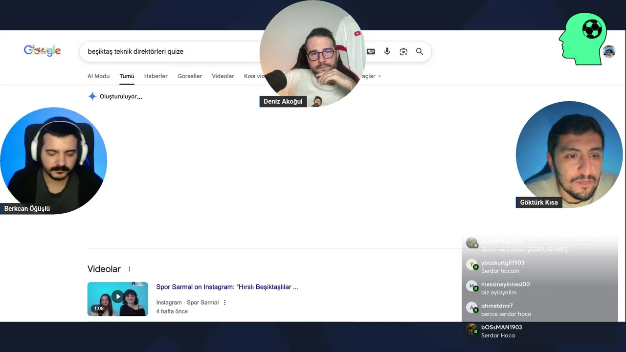The width and height of the screenshot is (626, 352).
Task: Click the Göktürk Kısa name label
Action: [539, 202]
